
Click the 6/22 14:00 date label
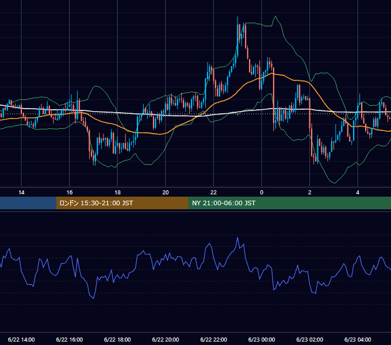[x=21, y=339]
